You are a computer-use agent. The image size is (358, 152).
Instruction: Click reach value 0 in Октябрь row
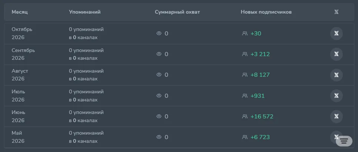pyautogui.click(x=167, y=34)
